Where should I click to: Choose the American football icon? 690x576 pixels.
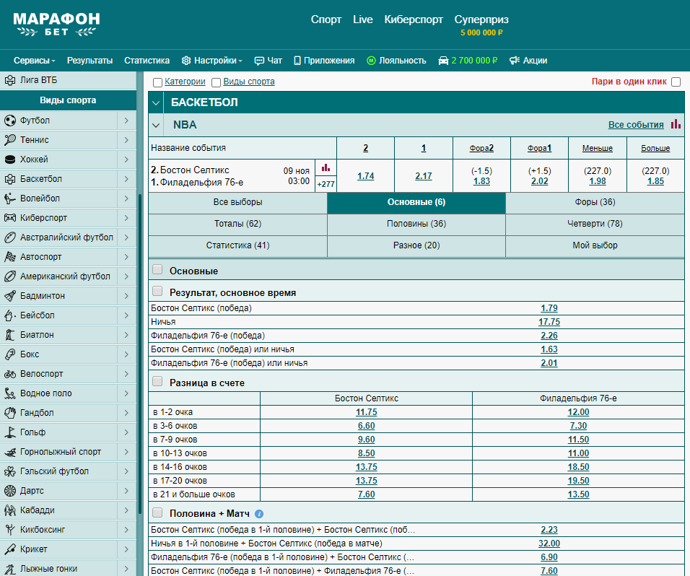pyautogui.click(x=9, y=276)
